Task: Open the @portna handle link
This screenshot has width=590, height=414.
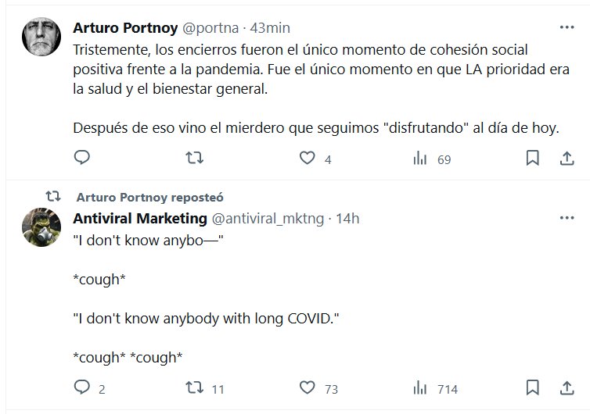Action: click(x=209, y=28)
